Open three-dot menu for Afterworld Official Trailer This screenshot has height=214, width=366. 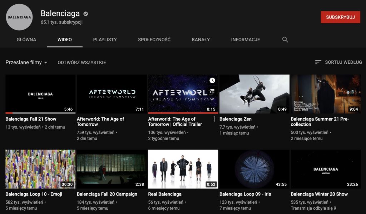(214, 119)
